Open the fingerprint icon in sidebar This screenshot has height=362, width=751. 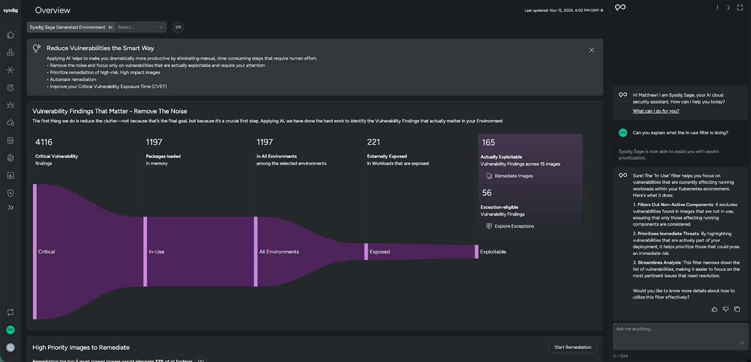10,158
